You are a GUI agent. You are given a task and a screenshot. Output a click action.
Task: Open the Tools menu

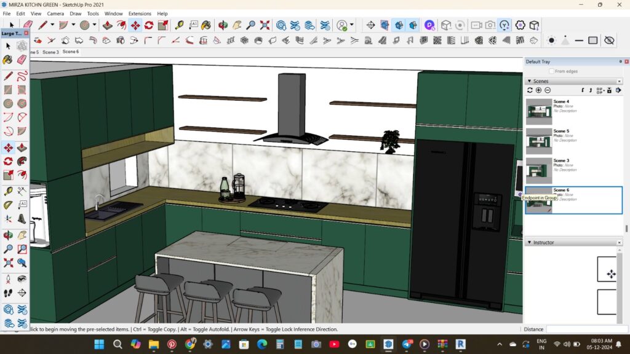pyautogui.click(x=93, y=14)
